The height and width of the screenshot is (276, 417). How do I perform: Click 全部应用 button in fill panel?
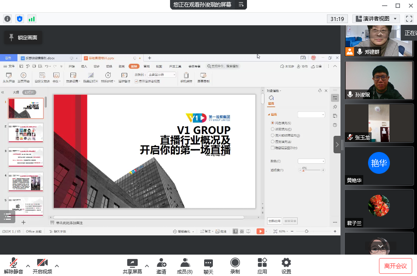click(x=274, y=221)
